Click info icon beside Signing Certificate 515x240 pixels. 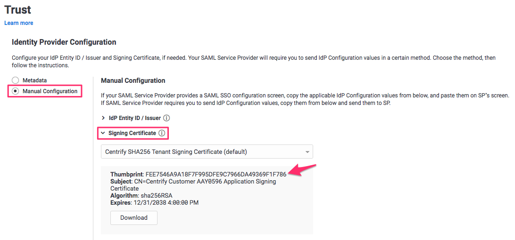pos(162,133)
